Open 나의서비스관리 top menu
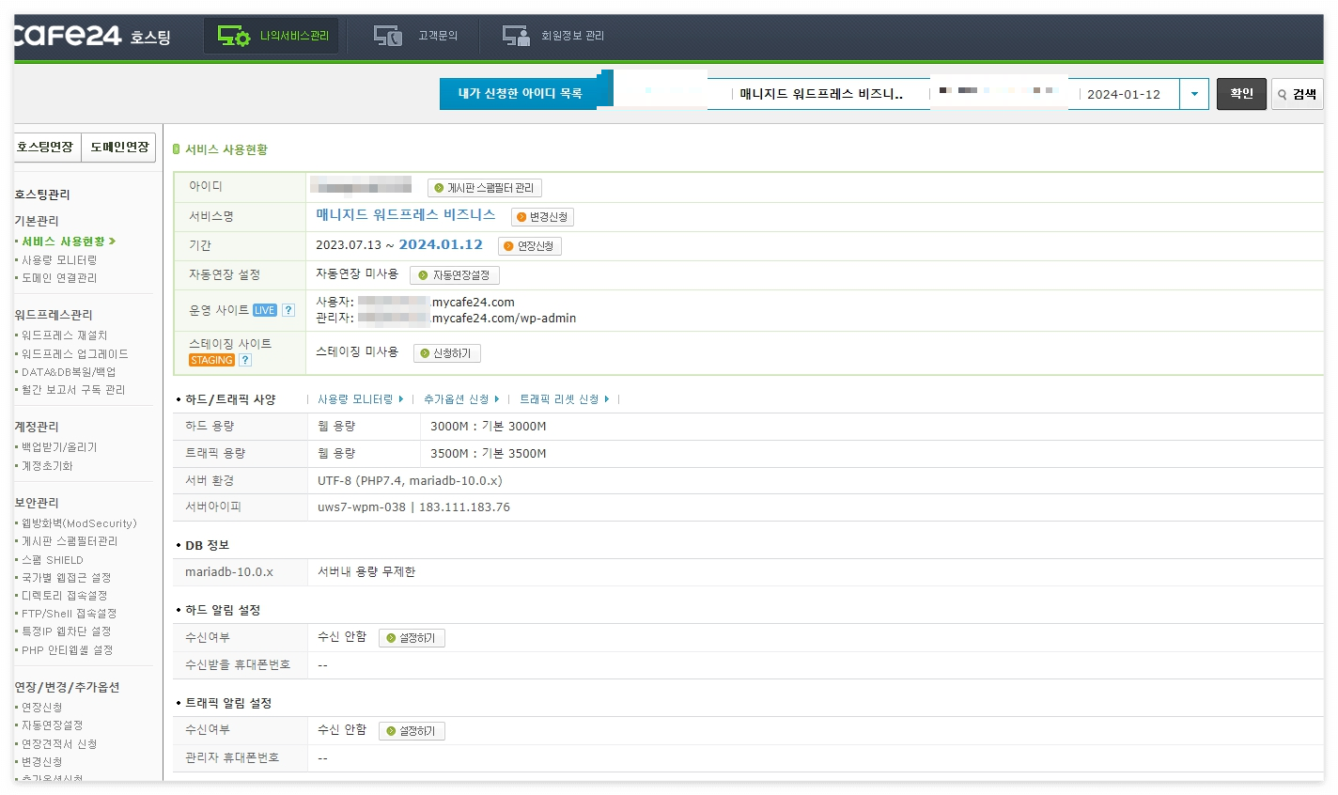1338x795 pixels. click(x=271, y=36)
